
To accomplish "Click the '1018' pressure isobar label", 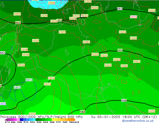I will point(24,49).
